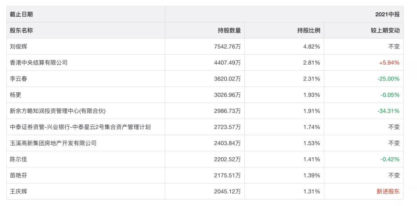Screen dimensions: 417x206
Task: Click shareholder 王庆辉
Action: point(19,191)
